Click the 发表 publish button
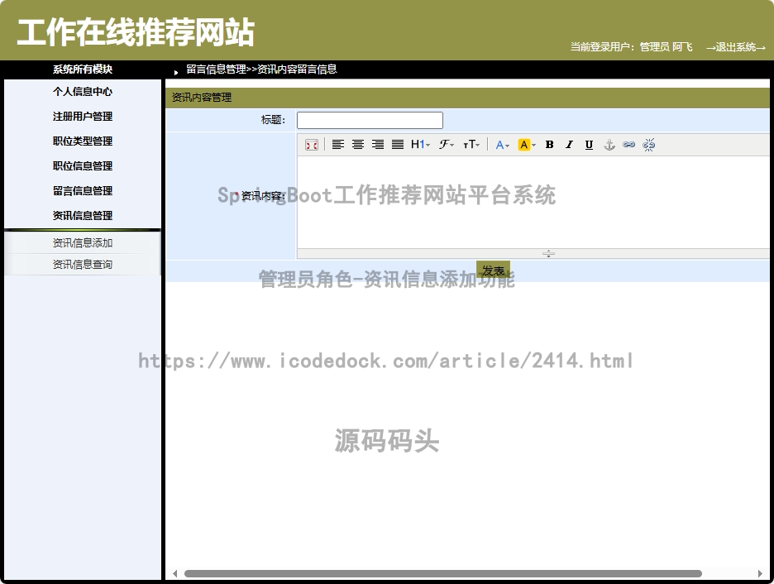Screen dimensions: 774x584 pos(493,270)
